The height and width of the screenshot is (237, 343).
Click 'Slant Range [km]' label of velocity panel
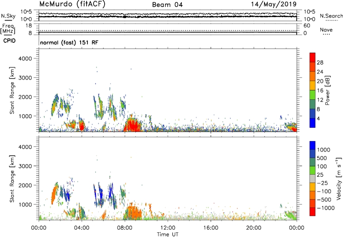click(x=12, y=179)
